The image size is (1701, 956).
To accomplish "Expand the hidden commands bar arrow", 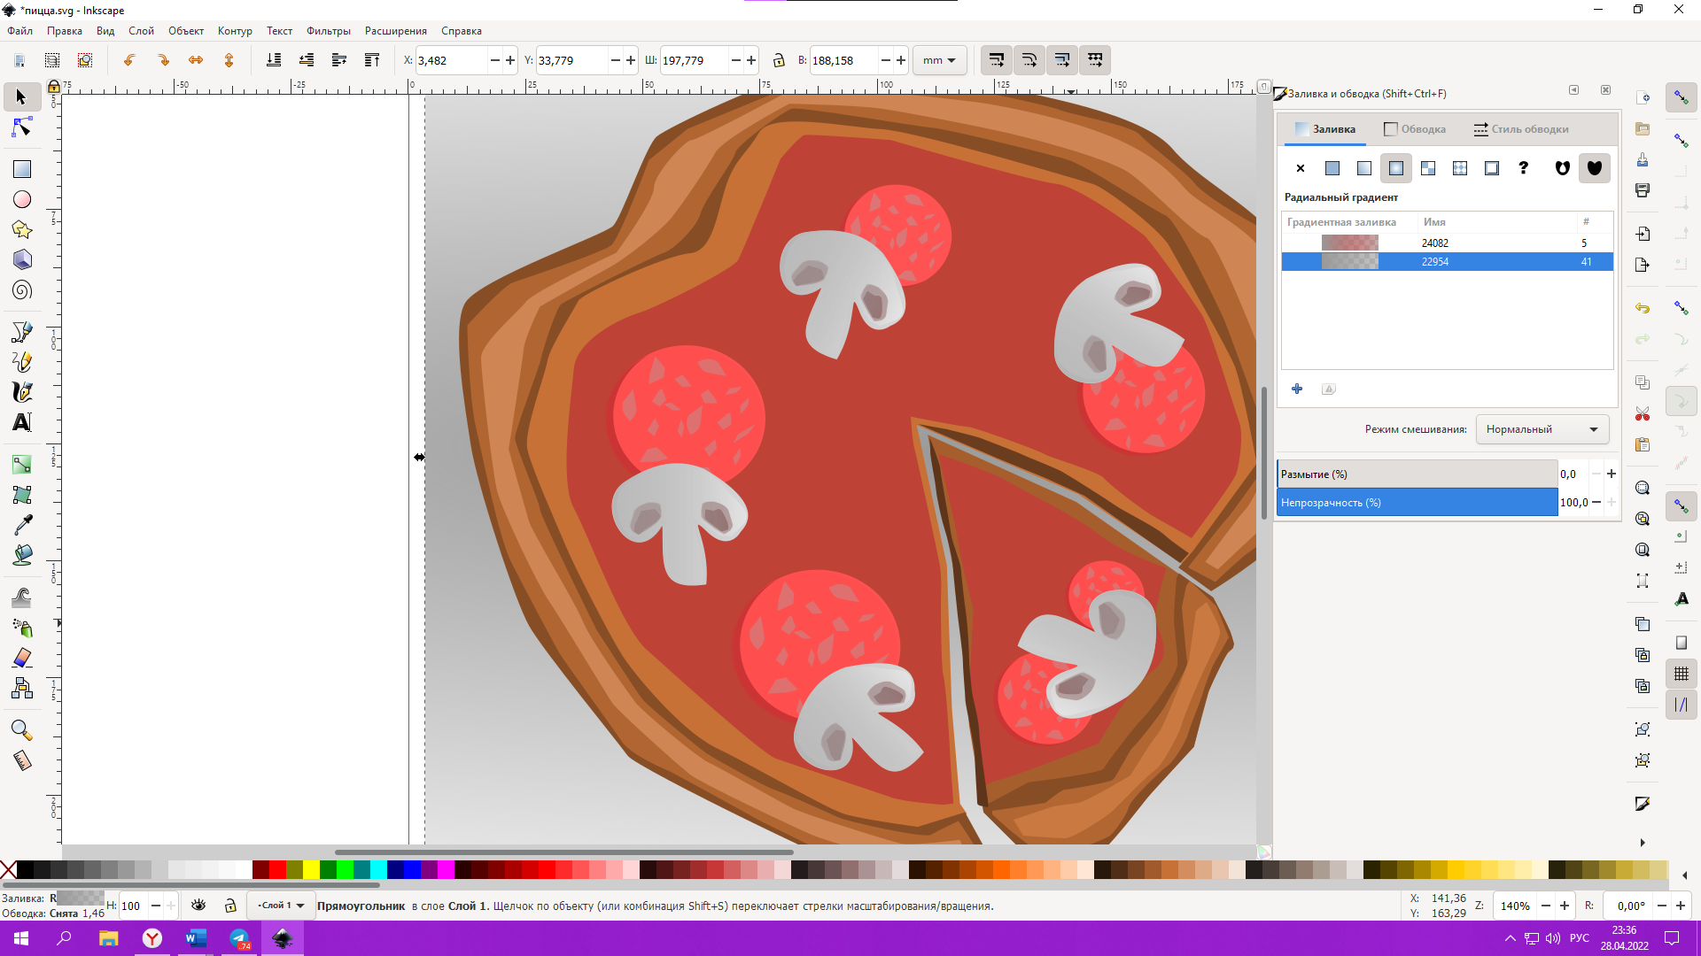I will [1642, 843].
